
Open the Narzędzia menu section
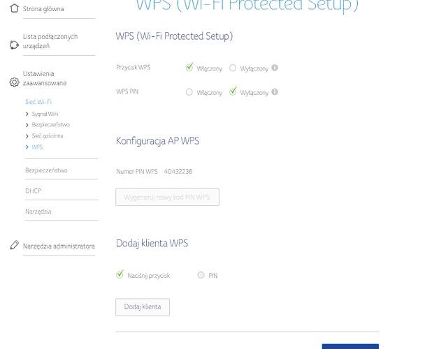[x=38, y=211]
